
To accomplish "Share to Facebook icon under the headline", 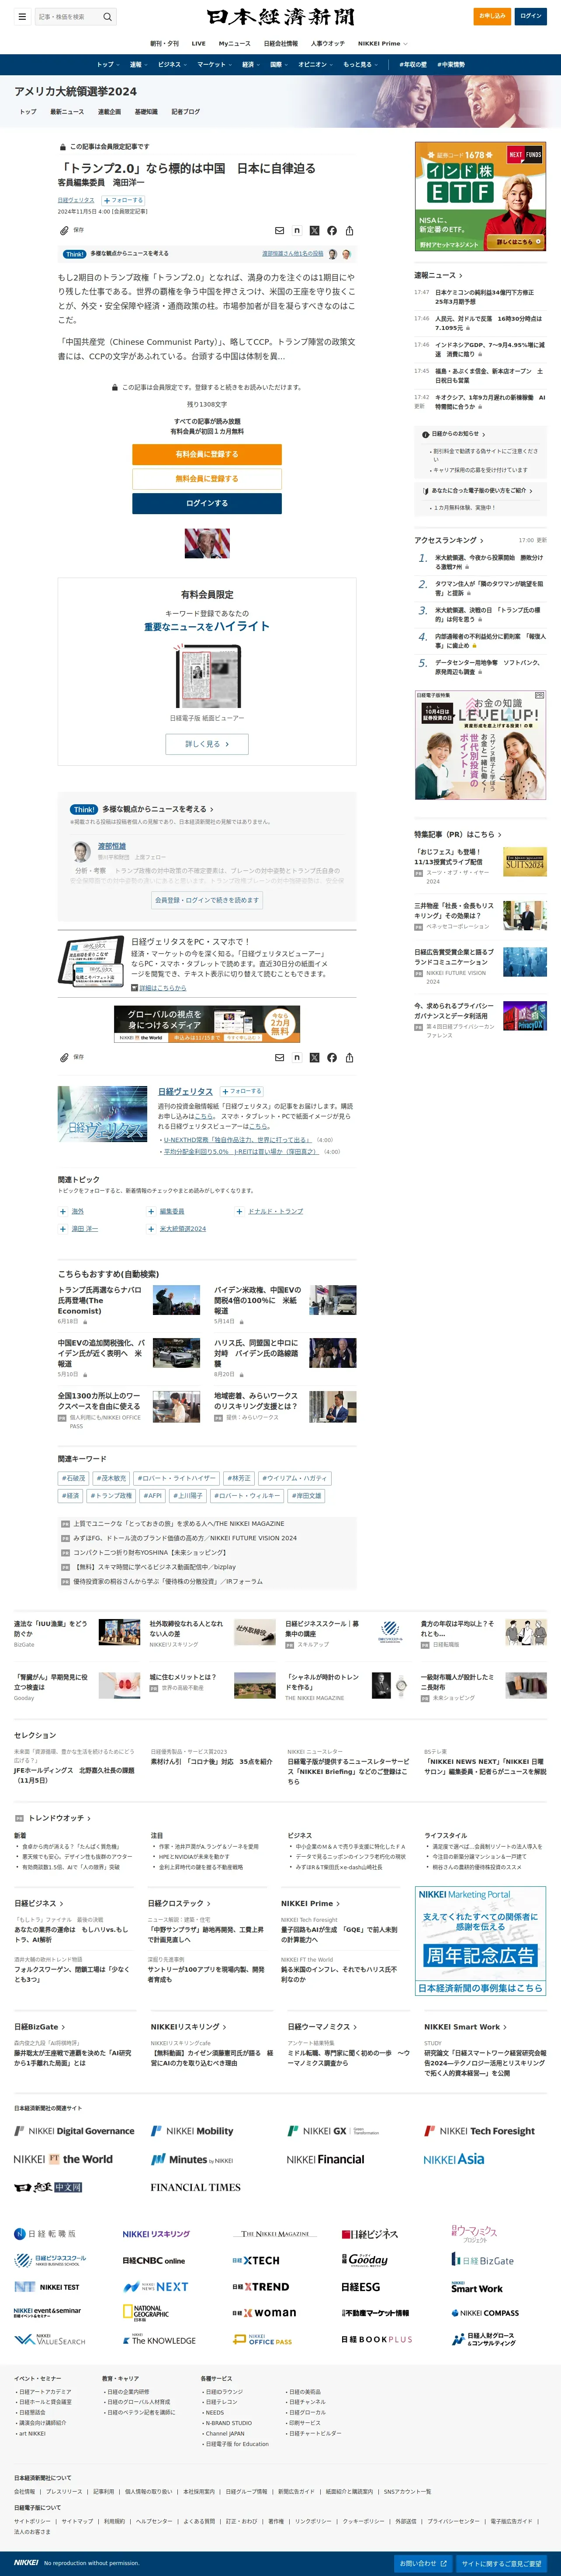I will (x=332, y=230).
